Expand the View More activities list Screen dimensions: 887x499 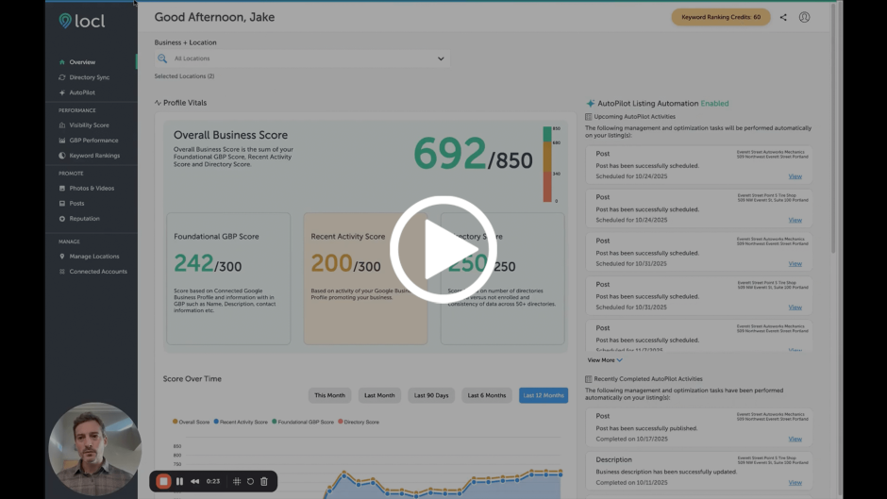605,359
